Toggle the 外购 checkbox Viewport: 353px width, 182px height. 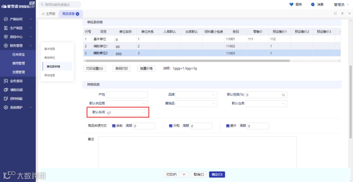pyautogui.click(x=171, y=126)
